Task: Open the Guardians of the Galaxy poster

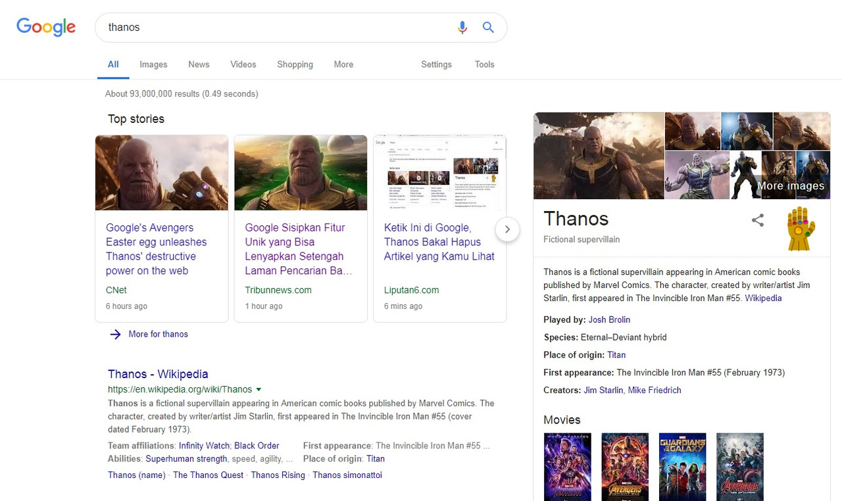Action: pos(683,466)
